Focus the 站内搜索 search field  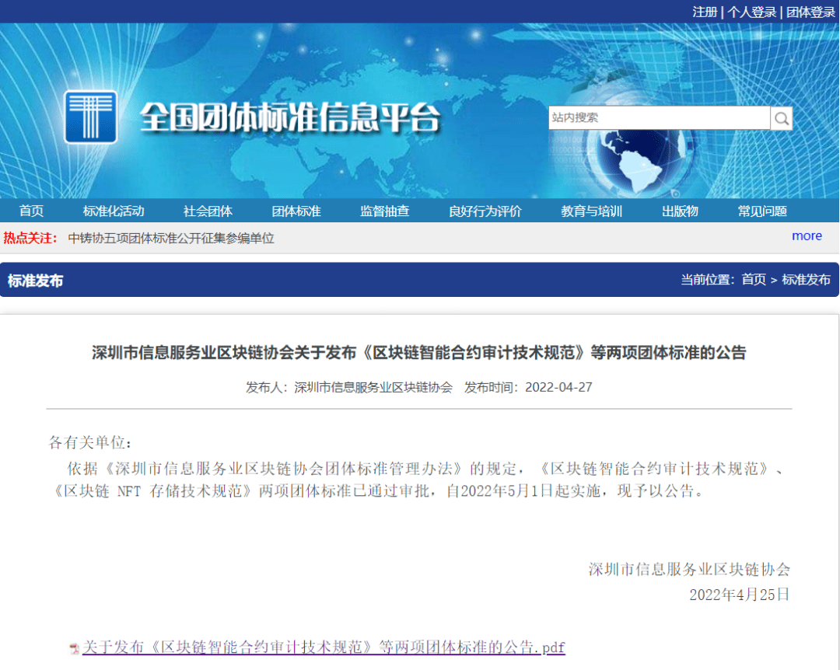659,118
